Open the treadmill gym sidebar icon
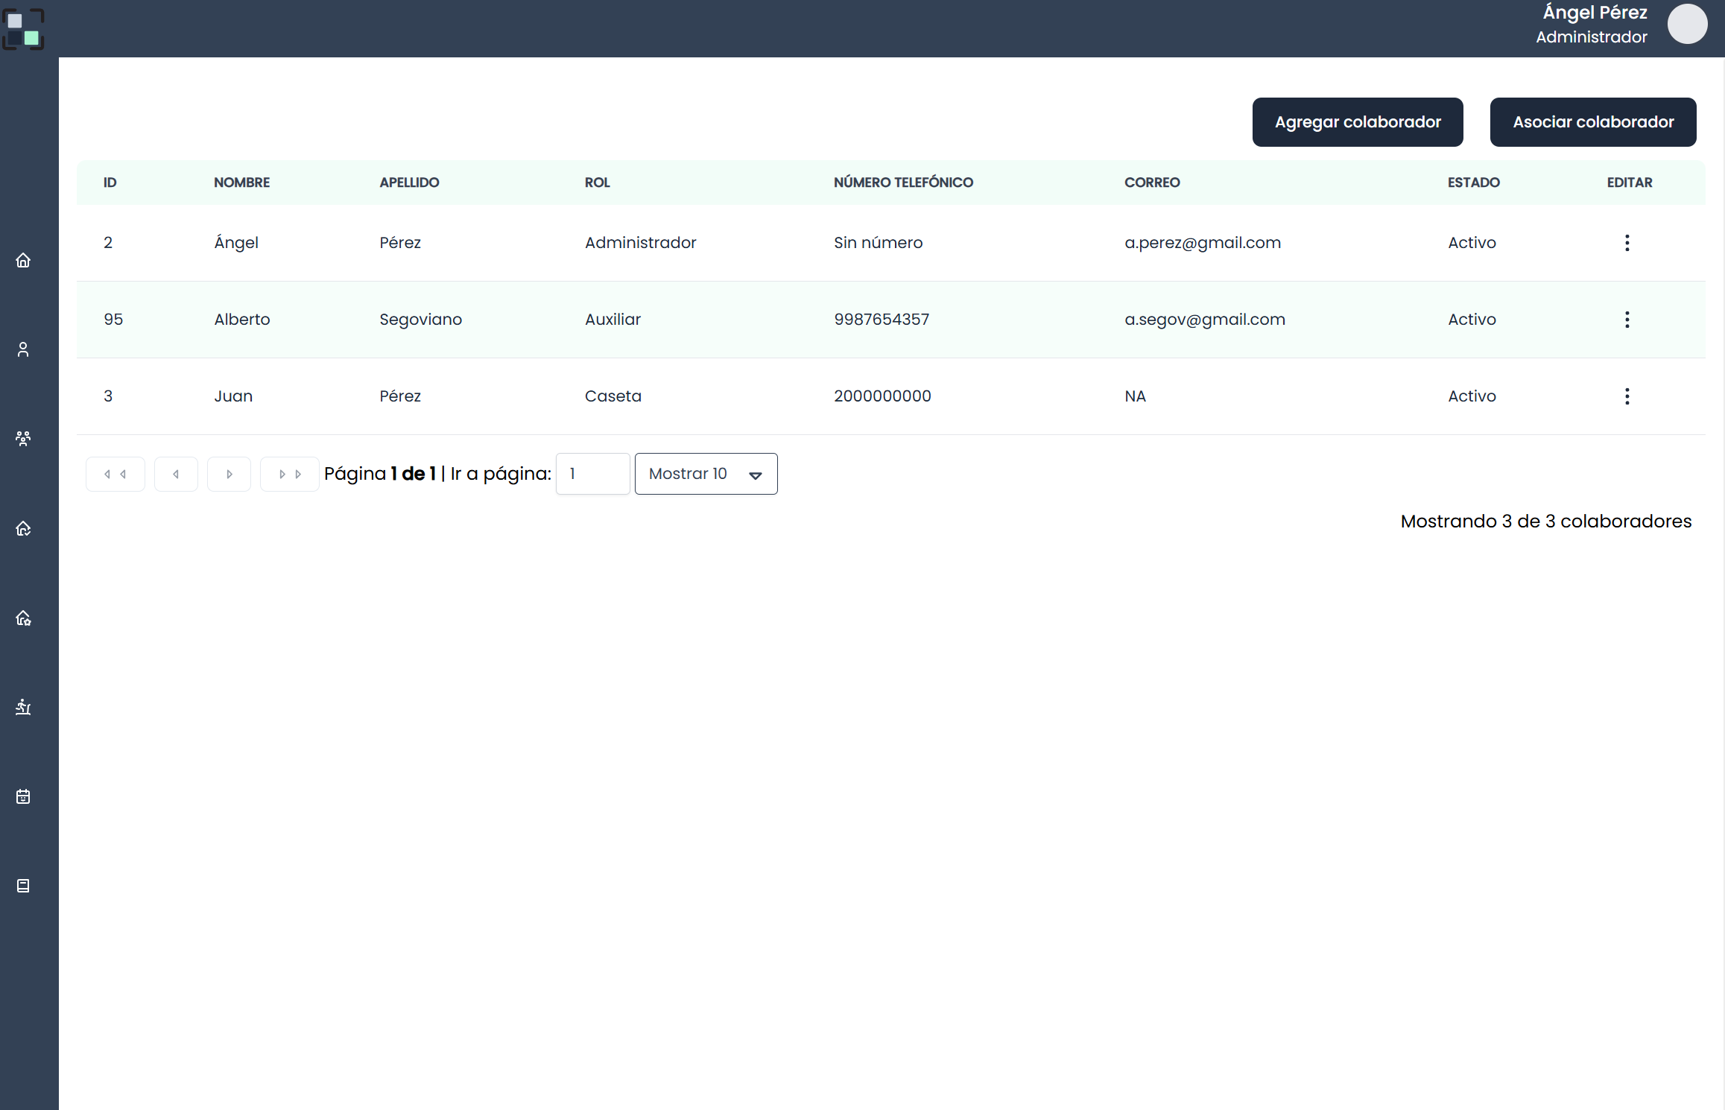 coord(23,707)
